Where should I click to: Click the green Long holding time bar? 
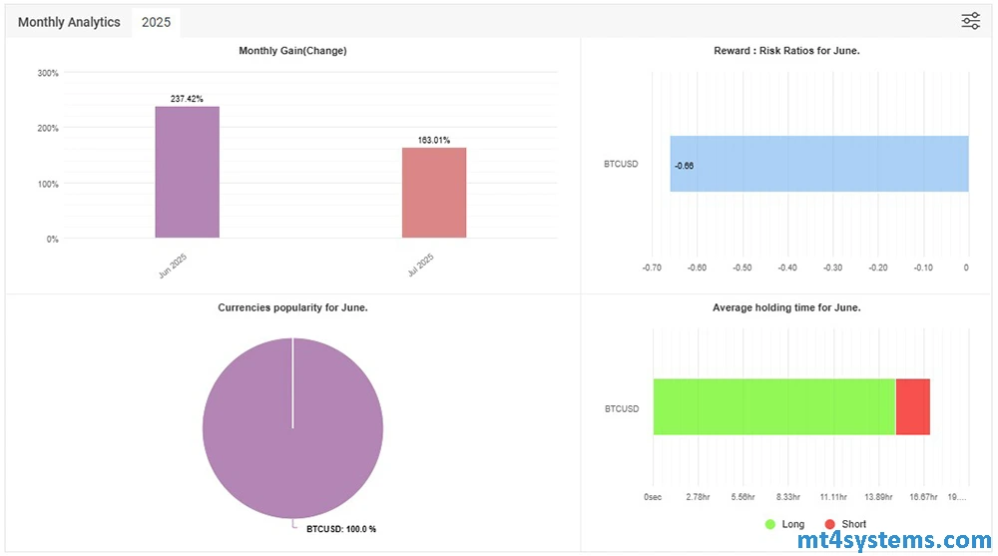pos(773,407)
